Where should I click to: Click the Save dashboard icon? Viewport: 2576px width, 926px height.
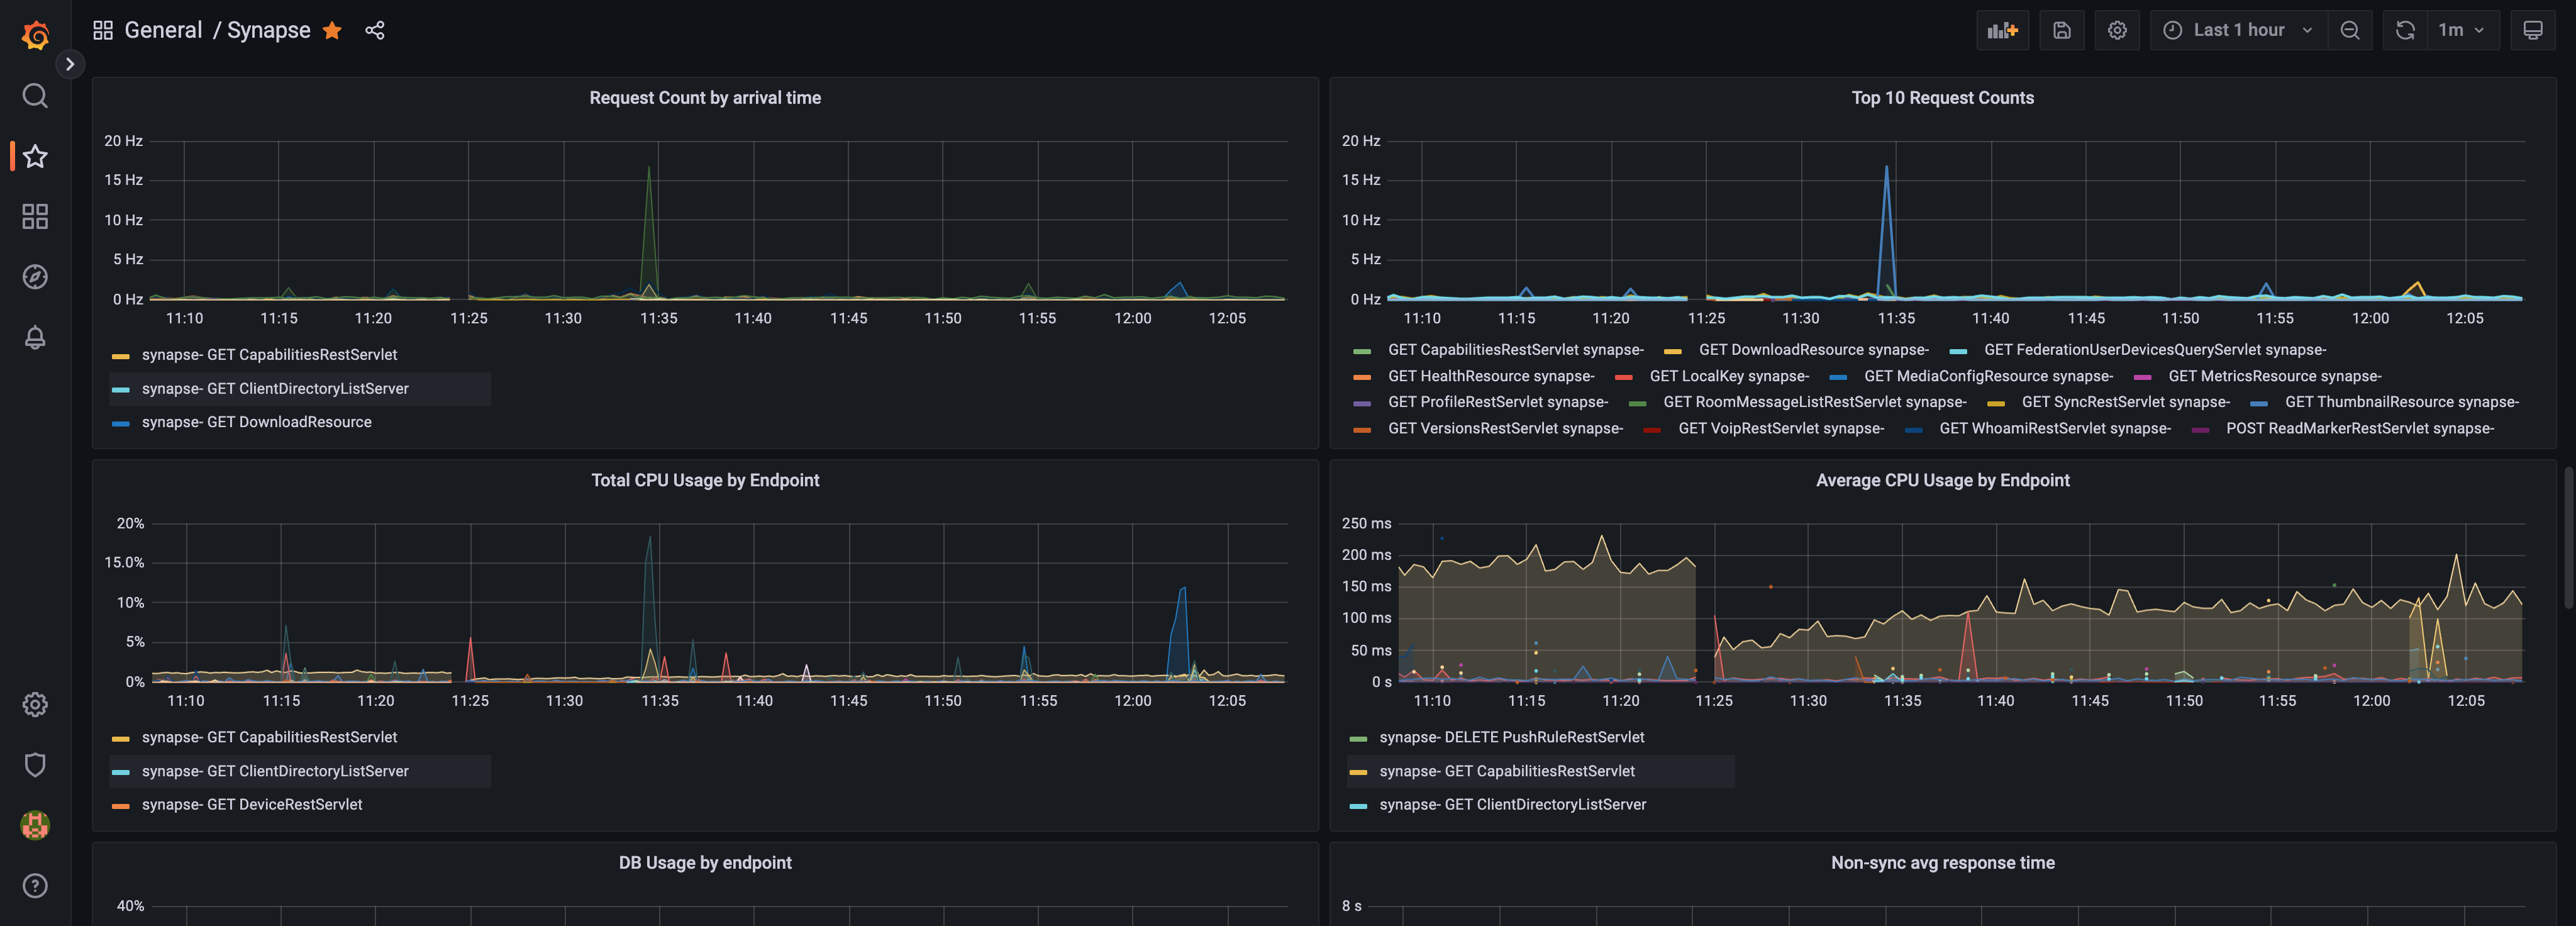pos(2062,30)
